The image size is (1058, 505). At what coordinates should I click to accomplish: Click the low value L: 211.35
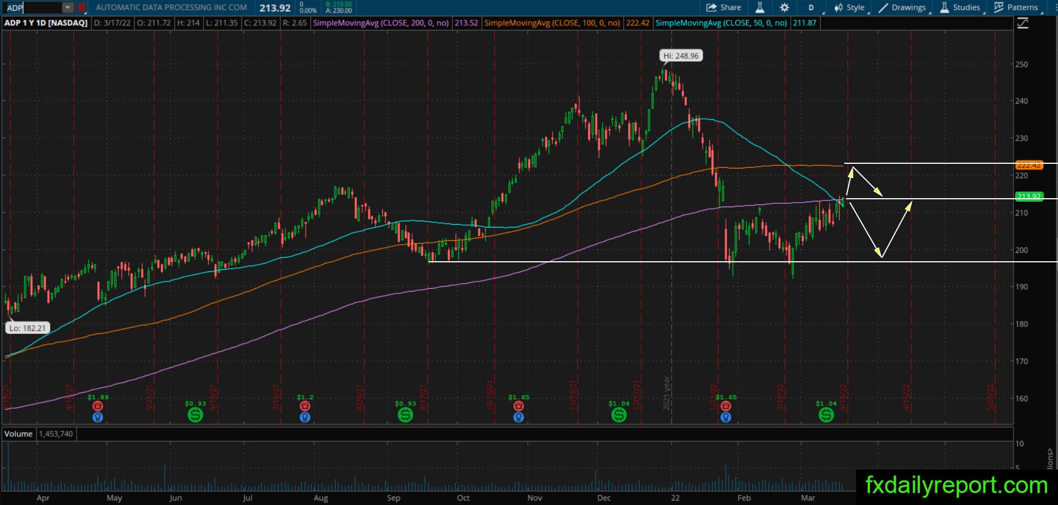pyautogui.click(x=222, y=23)
